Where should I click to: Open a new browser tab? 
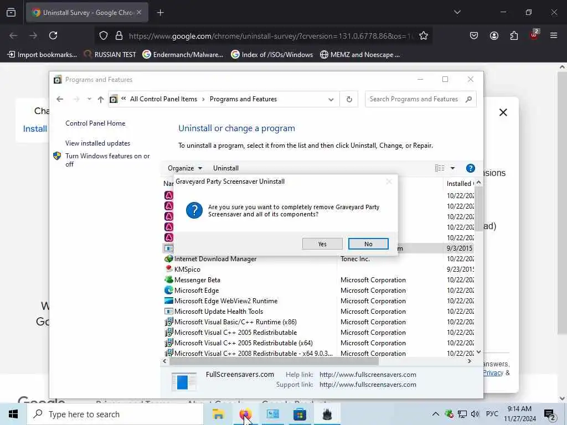click(160, 13)
